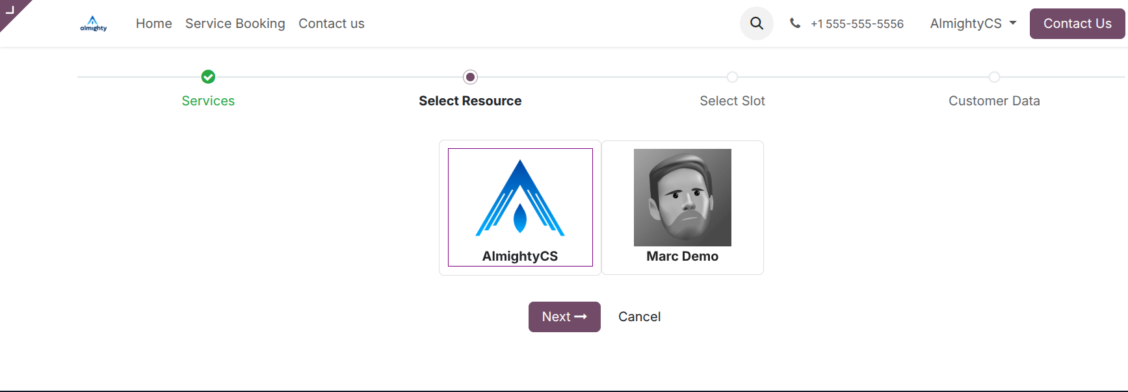Select the AlmightyCS resource card
This screenshot has height=392, width=1128.
point(520,207)
